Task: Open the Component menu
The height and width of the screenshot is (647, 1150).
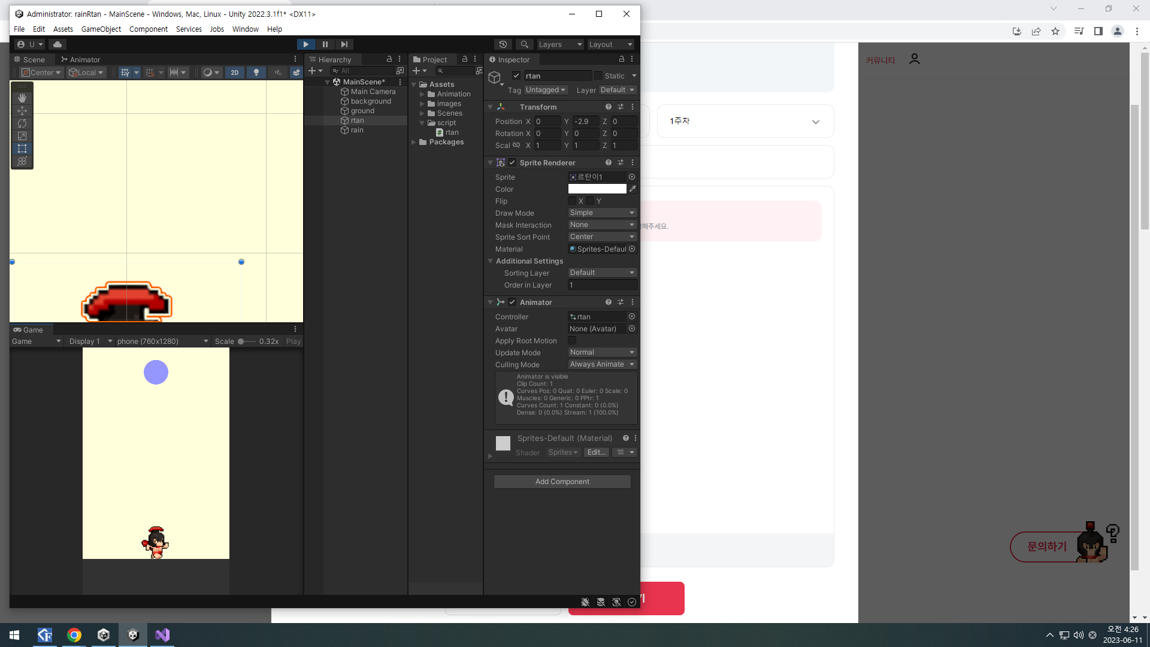Action: click(x=149, y=29)
